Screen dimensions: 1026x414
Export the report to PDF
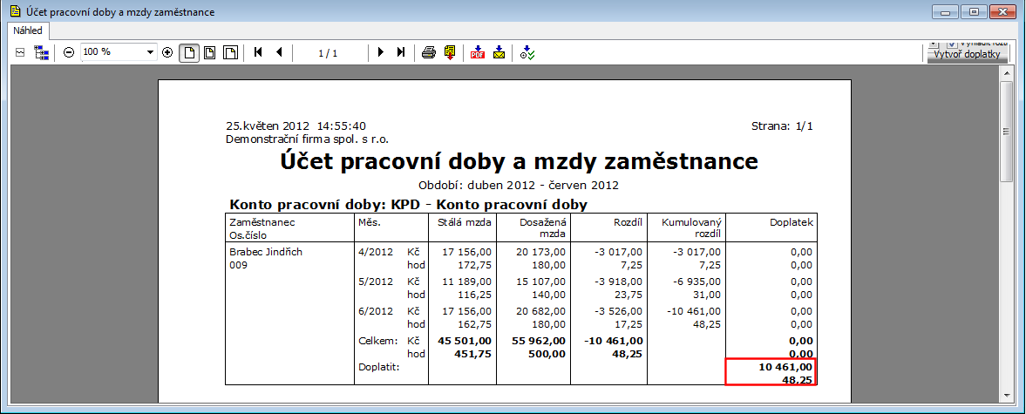coord(478,53)
